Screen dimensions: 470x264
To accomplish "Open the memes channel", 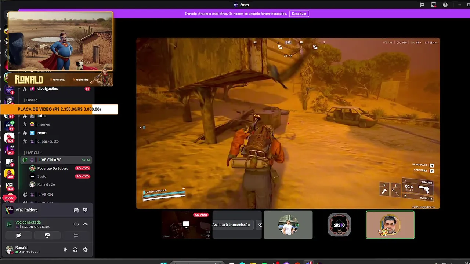I will click(x=56, y=124).
